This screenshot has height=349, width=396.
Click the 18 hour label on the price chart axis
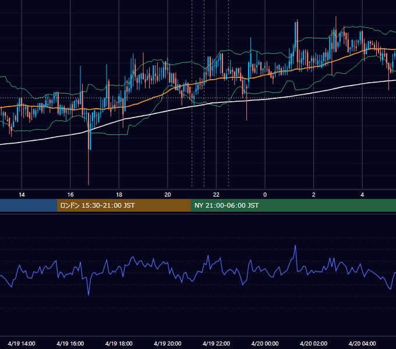pyautogui.click(x=119, y=195)
